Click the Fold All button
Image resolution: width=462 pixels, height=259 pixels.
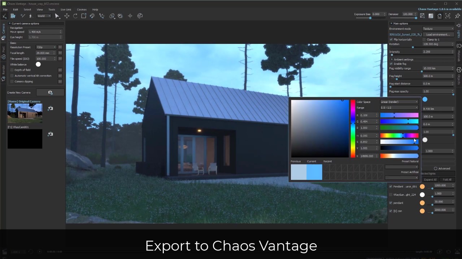[447, 180]
